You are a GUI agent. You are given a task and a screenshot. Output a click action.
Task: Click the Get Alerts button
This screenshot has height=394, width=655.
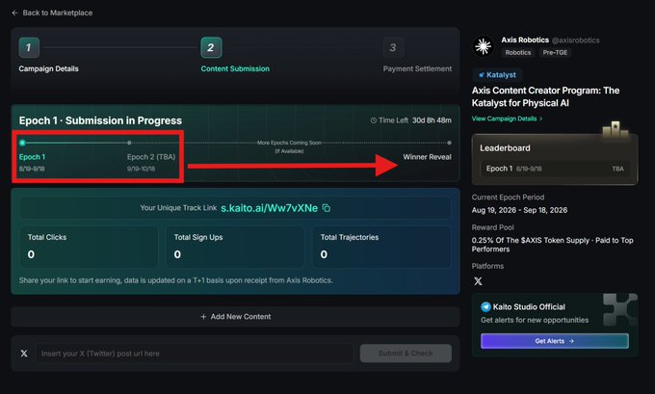point(555,341)
